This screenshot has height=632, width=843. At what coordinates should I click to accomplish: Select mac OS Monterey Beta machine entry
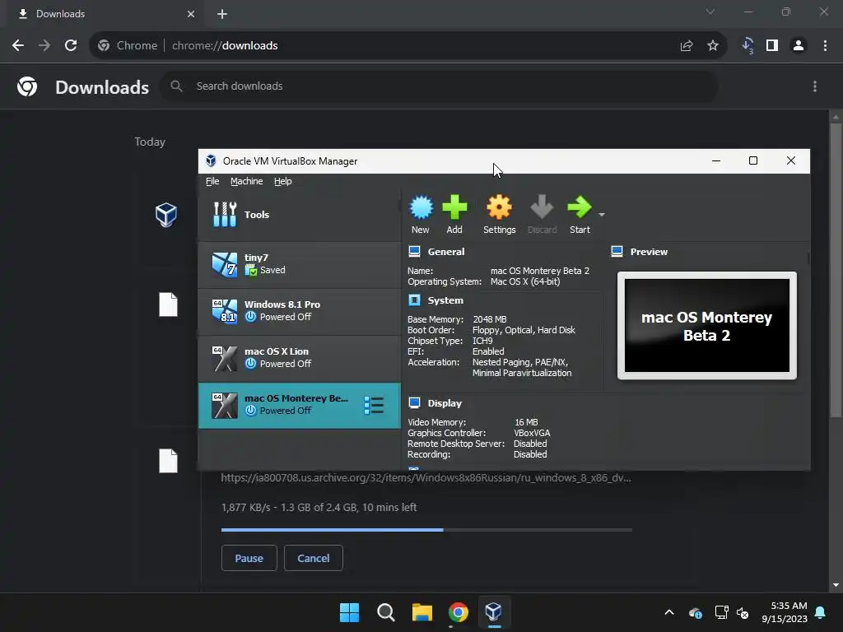(300, 405)
